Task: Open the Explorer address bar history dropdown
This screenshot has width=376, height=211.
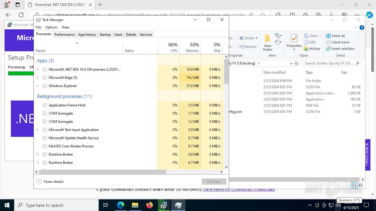Action: [x=291, y=63]
